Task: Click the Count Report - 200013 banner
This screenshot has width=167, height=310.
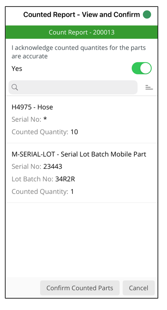Action: pyautogui.click(x=81, y=32)
